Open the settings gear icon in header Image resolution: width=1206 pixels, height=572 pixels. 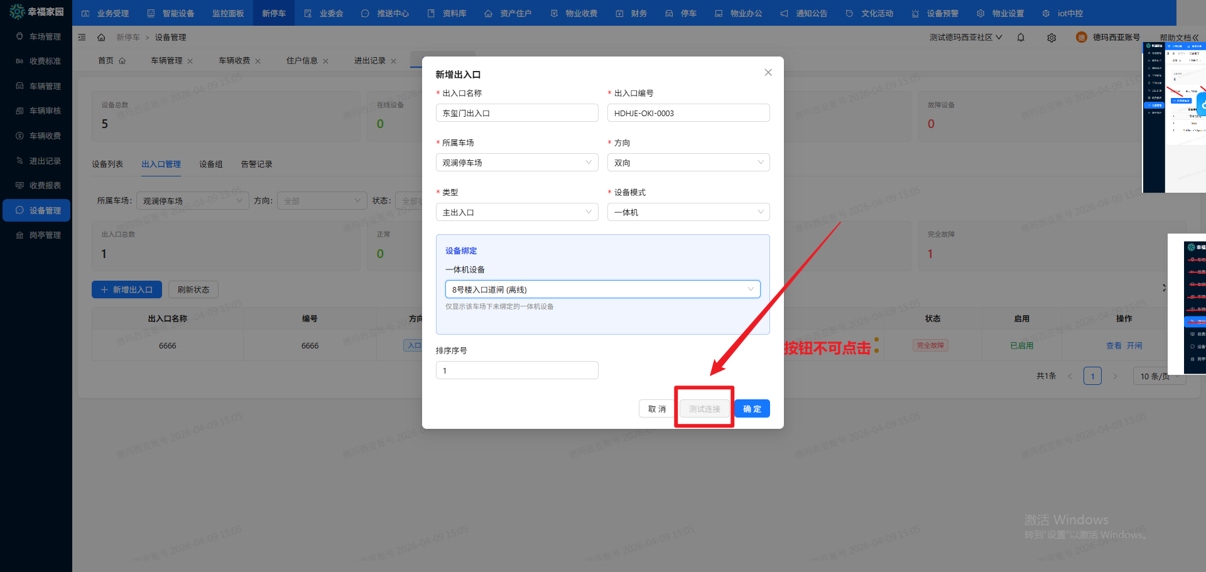1051,38
